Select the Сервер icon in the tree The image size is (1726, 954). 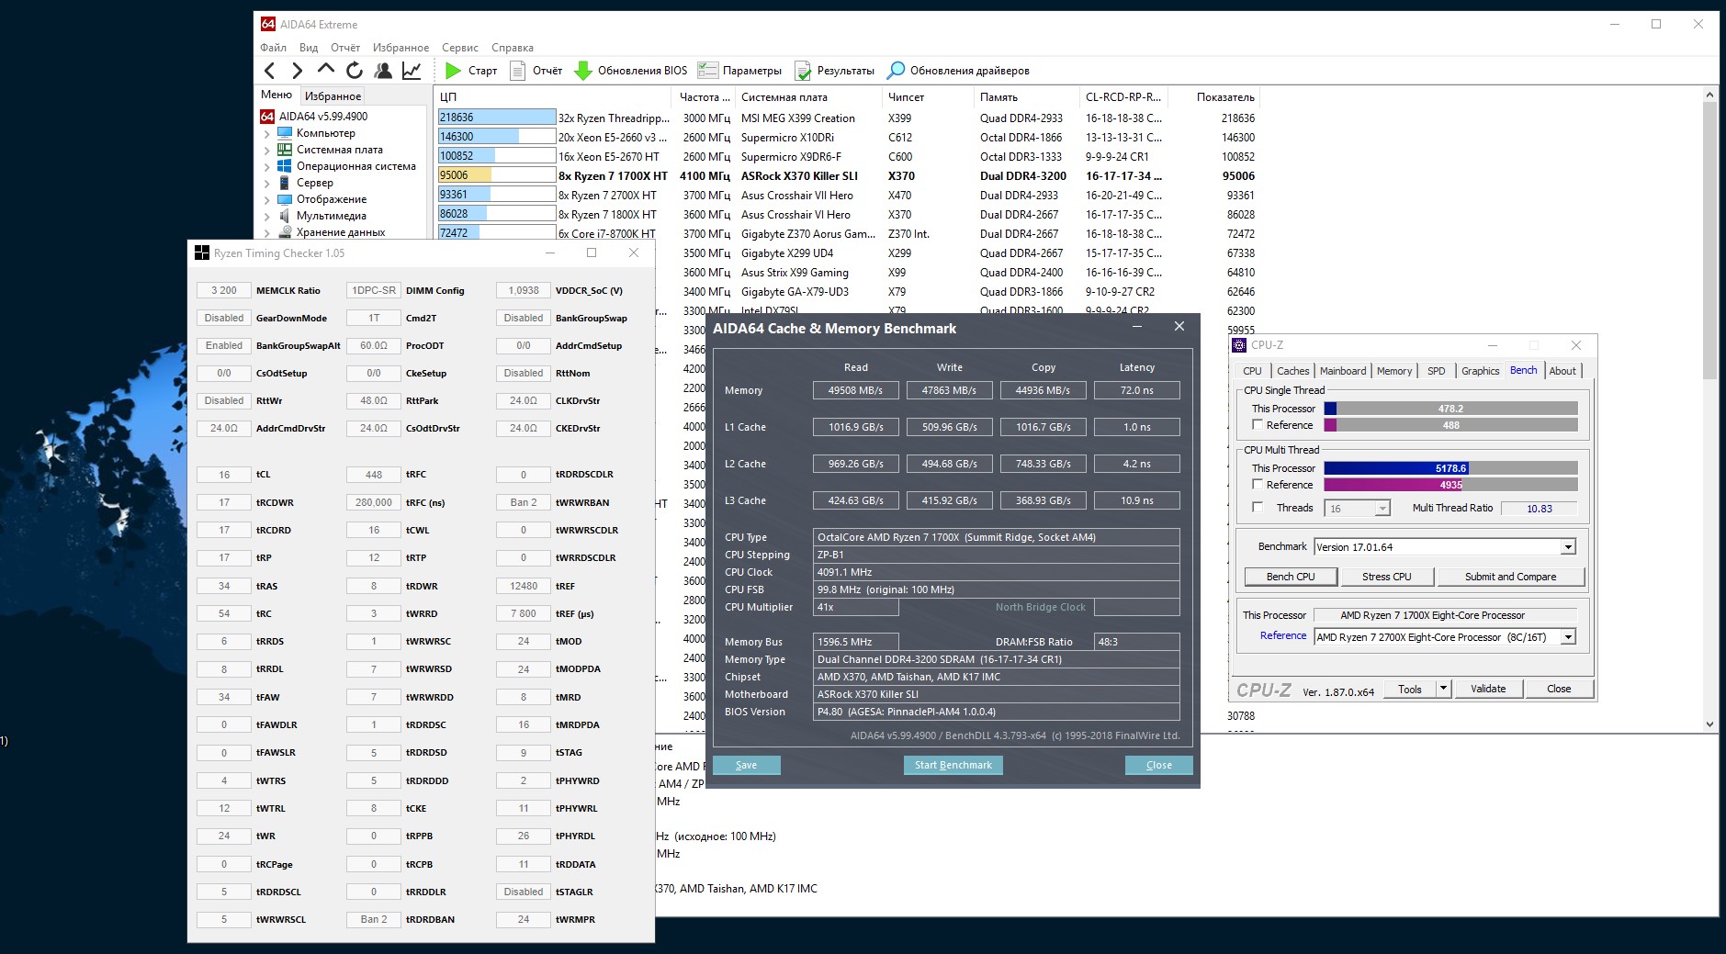pyautogui.click(x=285, y=183)
